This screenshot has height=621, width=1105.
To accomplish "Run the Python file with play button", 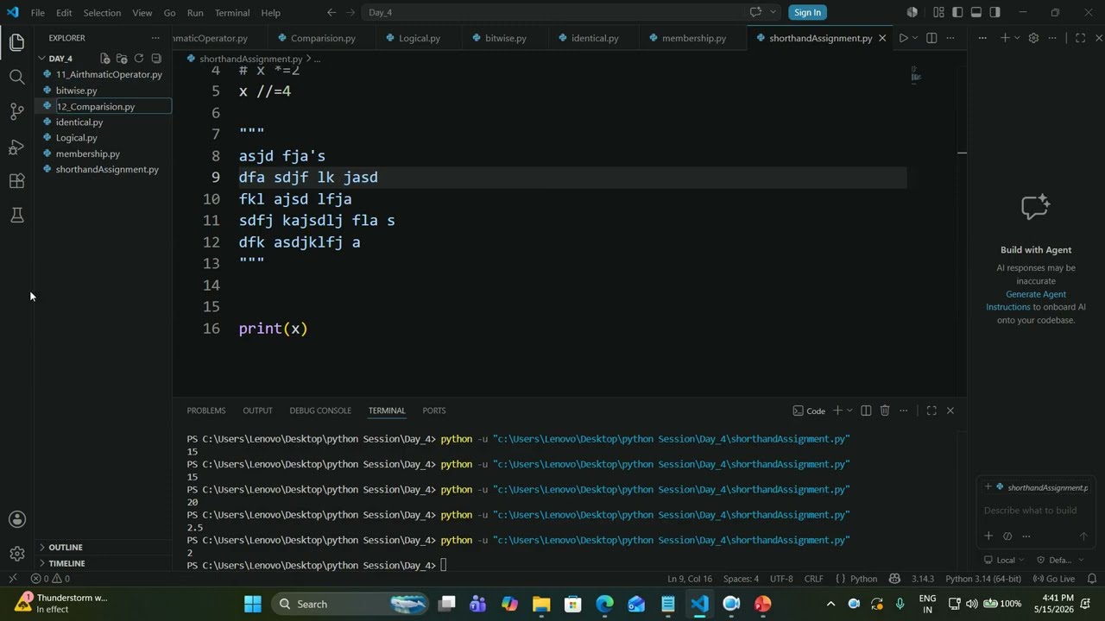I will pos(903,38).
